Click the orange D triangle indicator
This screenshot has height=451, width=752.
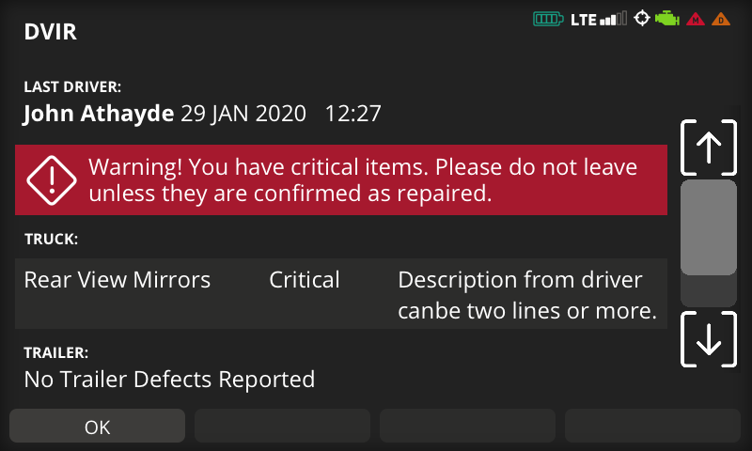tap(721, 20)
